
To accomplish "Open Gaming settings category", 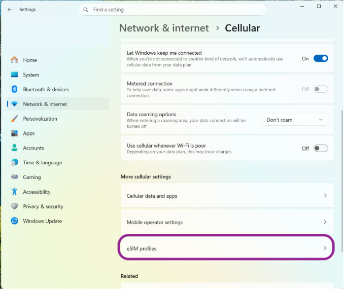I will point(58,177).
